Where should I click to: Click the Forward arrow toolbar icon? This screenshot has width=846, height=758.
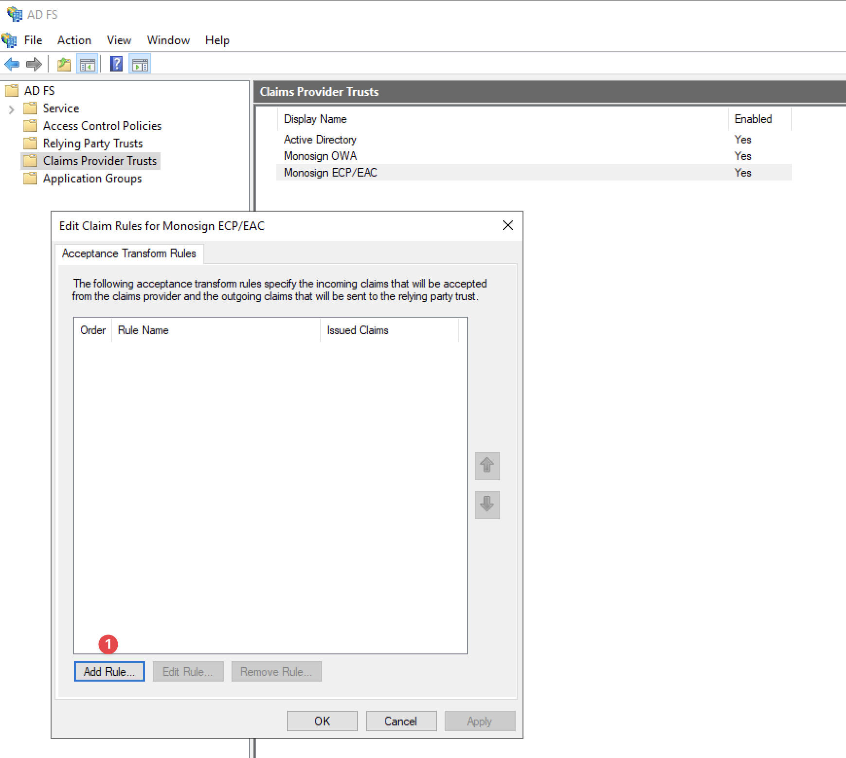pyautogui.click(x=34, y=64)
